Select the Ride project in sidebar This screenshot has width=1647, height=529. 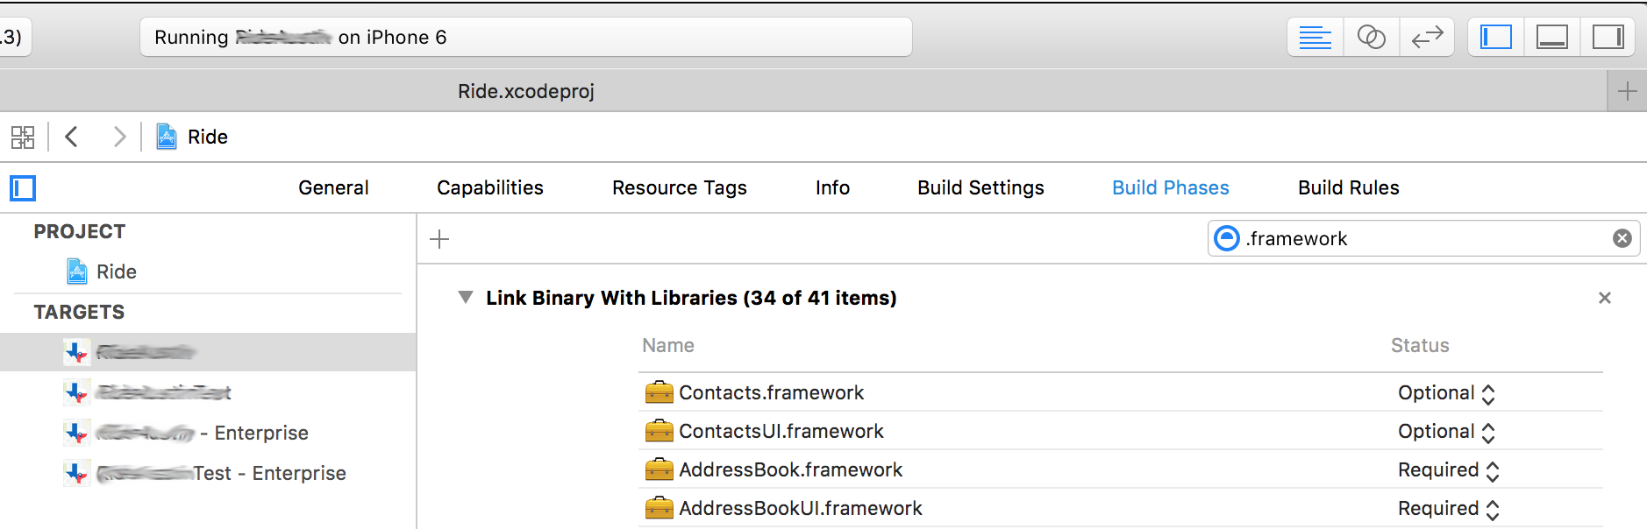[116, 272]
